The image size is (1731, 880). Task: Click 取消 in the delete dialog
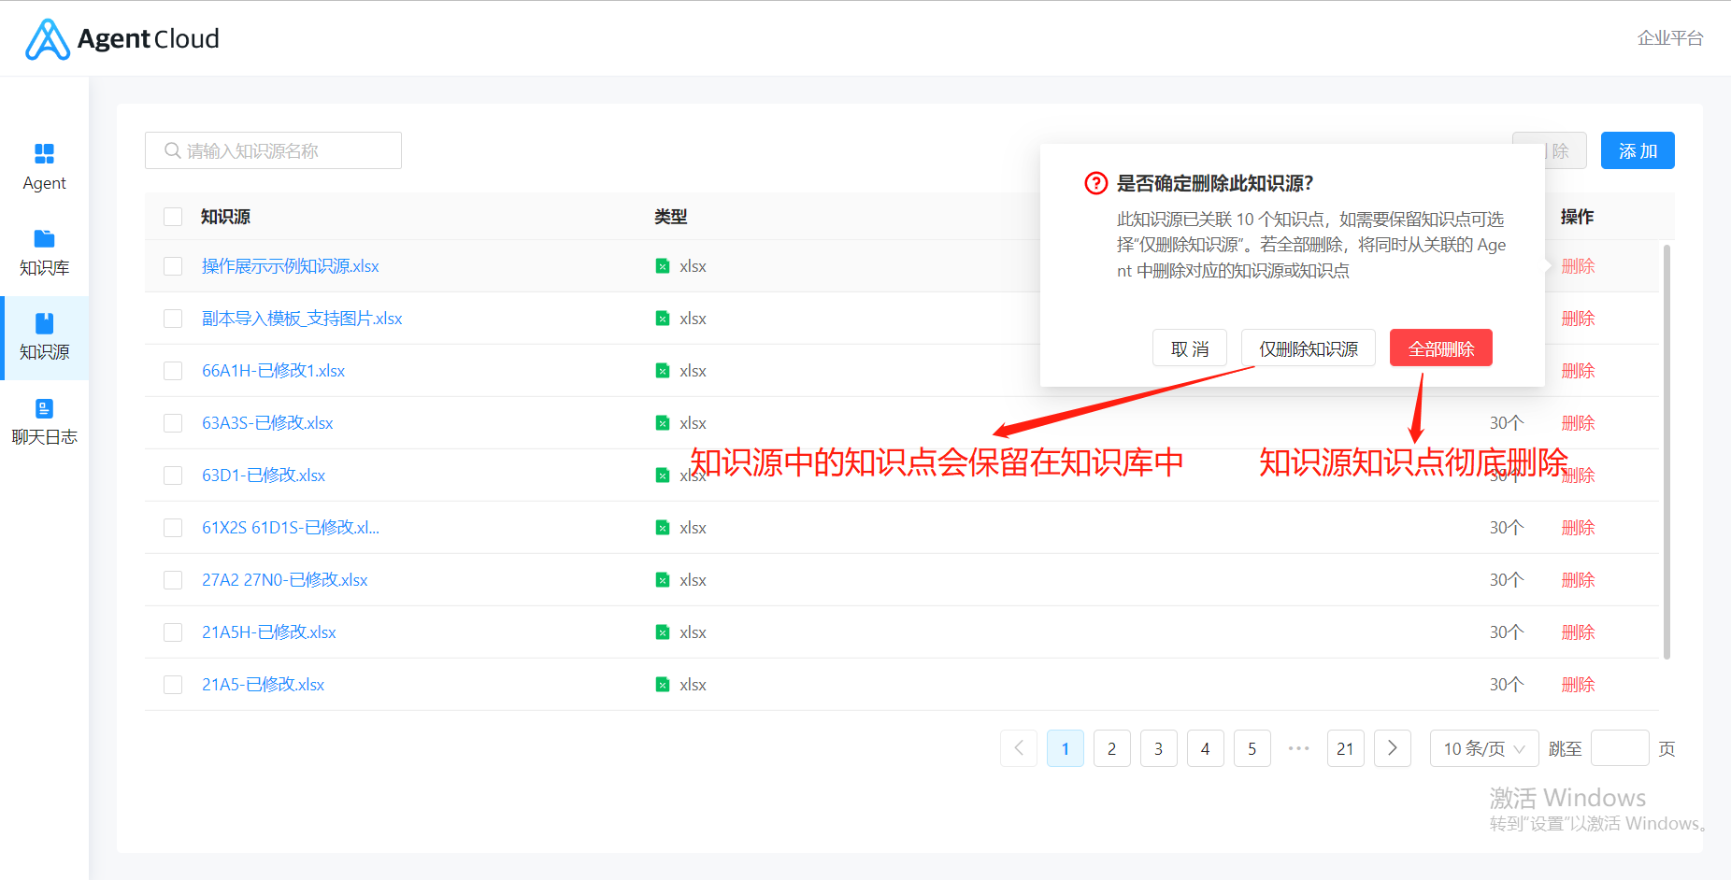coord(1190,348)
